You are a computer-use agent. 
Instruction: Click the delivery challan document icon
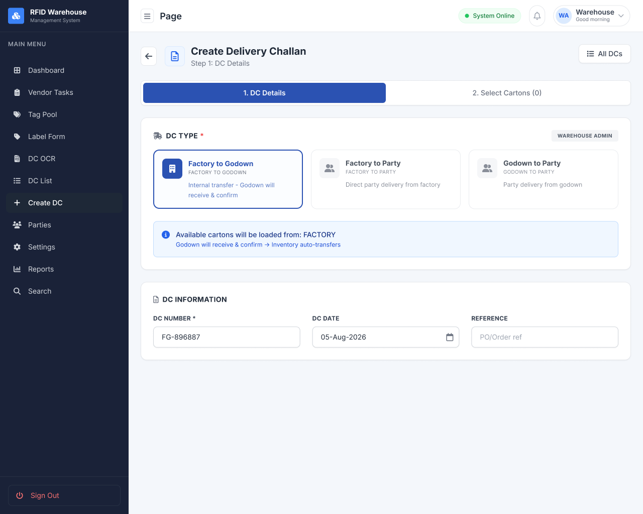click(175, 56)
